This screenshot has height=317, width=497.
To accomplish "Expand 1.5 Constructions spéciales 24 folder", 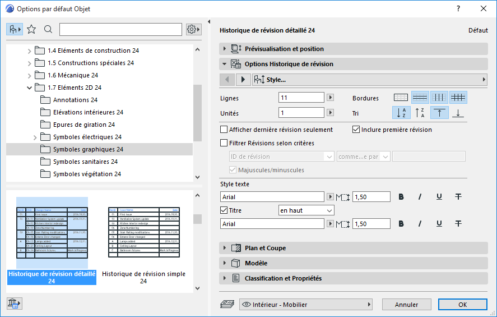I will tap(29, 63).
